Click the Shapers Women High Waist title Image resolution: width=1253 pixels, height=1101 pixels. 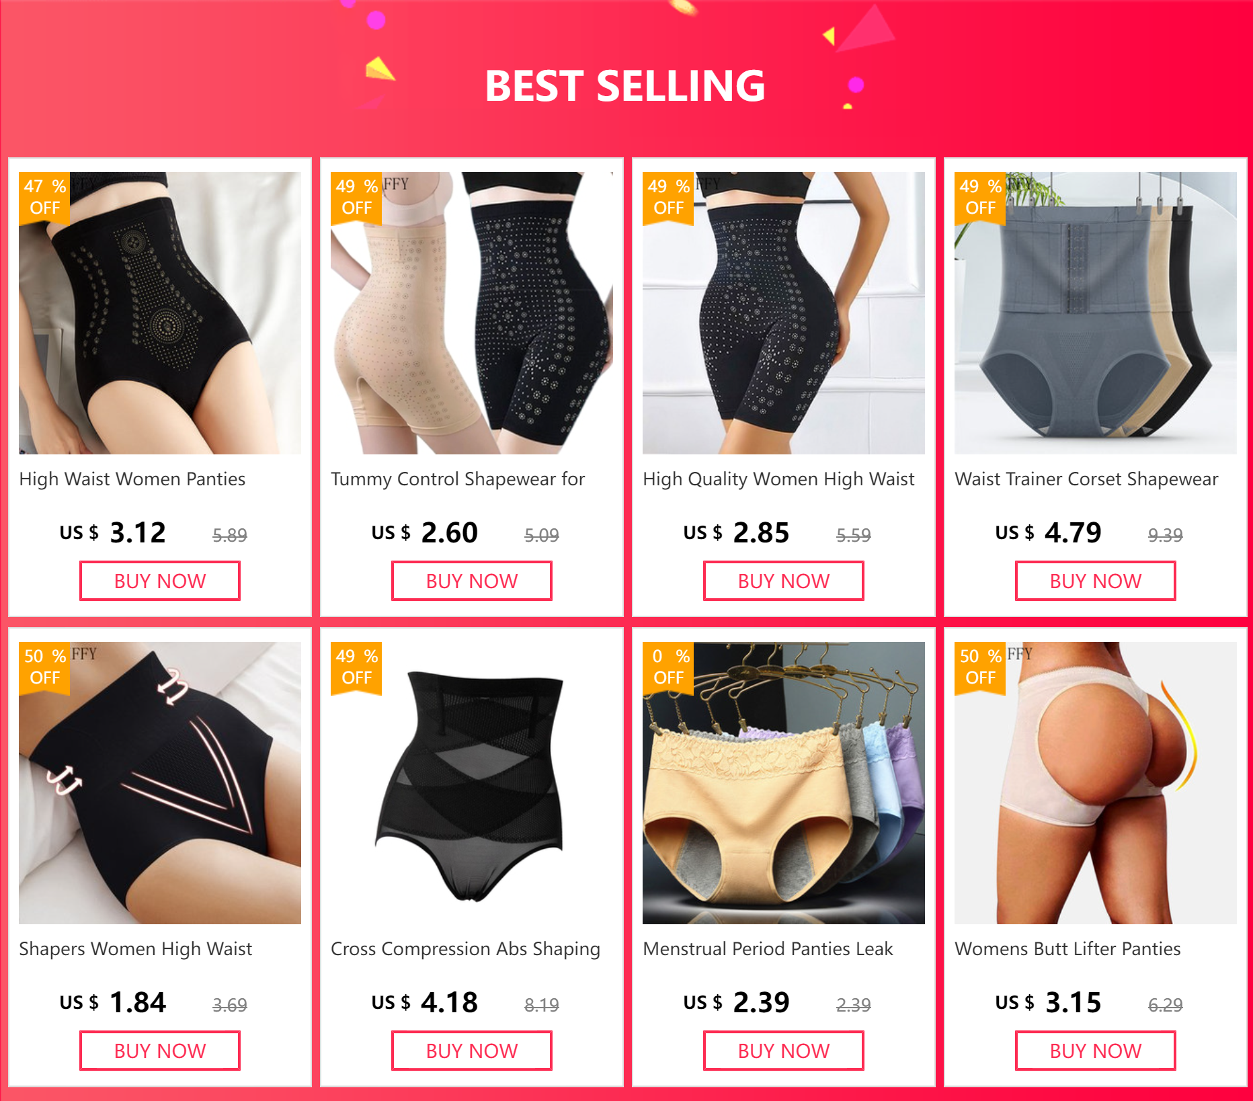pyautogui.click(x=135, y=949)
